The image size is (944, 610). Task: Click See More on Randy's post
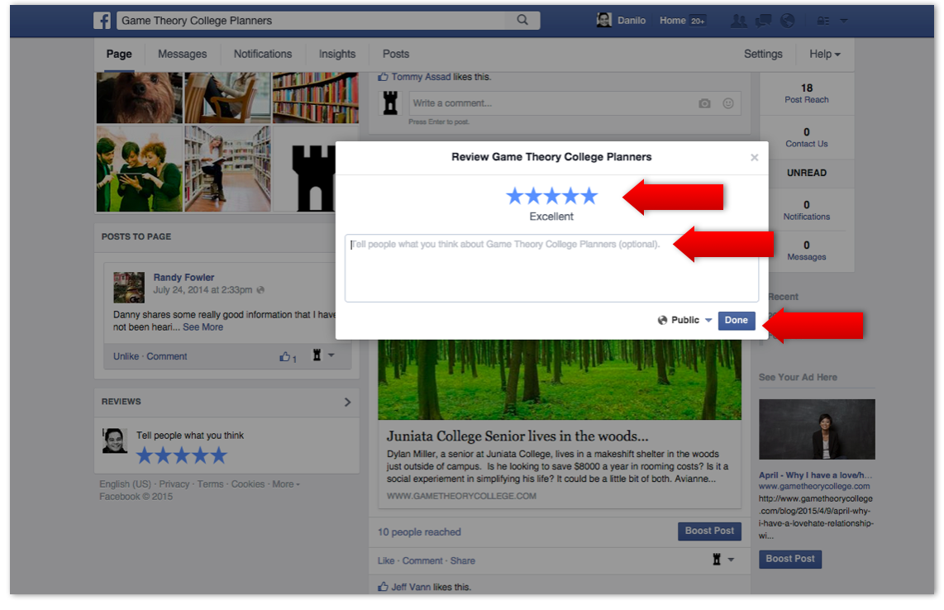tap(203, 327)
